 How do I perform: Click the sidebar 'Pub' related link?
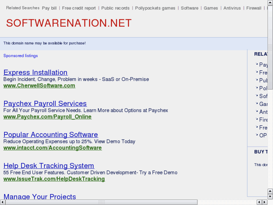click(263, 80)
